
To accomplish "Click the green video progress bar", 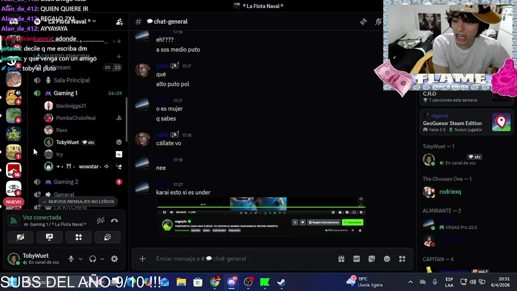I will (261, 208).
